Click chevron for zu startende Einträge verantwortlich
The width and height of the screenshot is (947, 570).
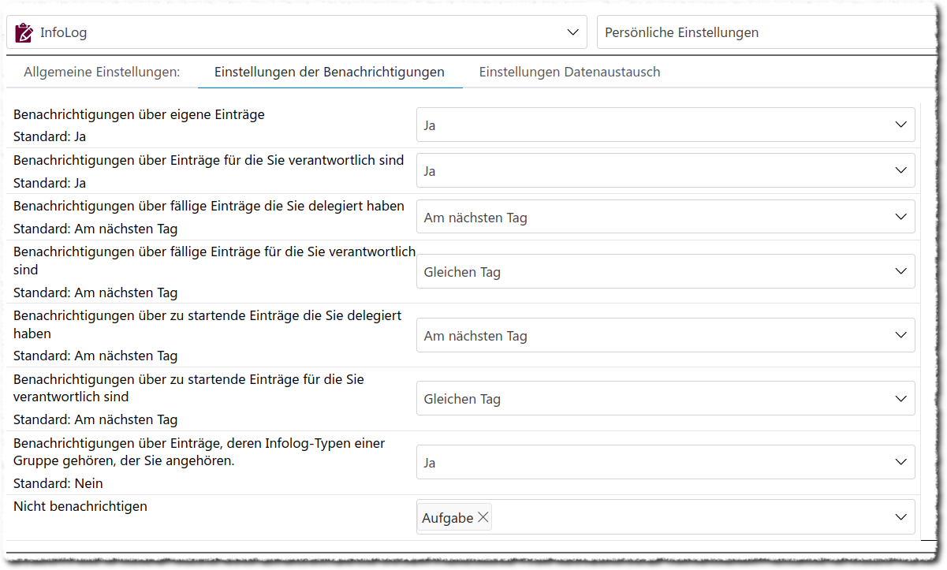coord(901,399)
